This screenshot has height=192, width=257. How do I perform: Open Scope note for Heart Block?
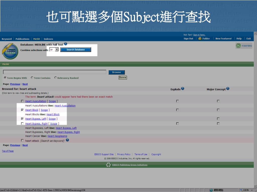[44, 110]
